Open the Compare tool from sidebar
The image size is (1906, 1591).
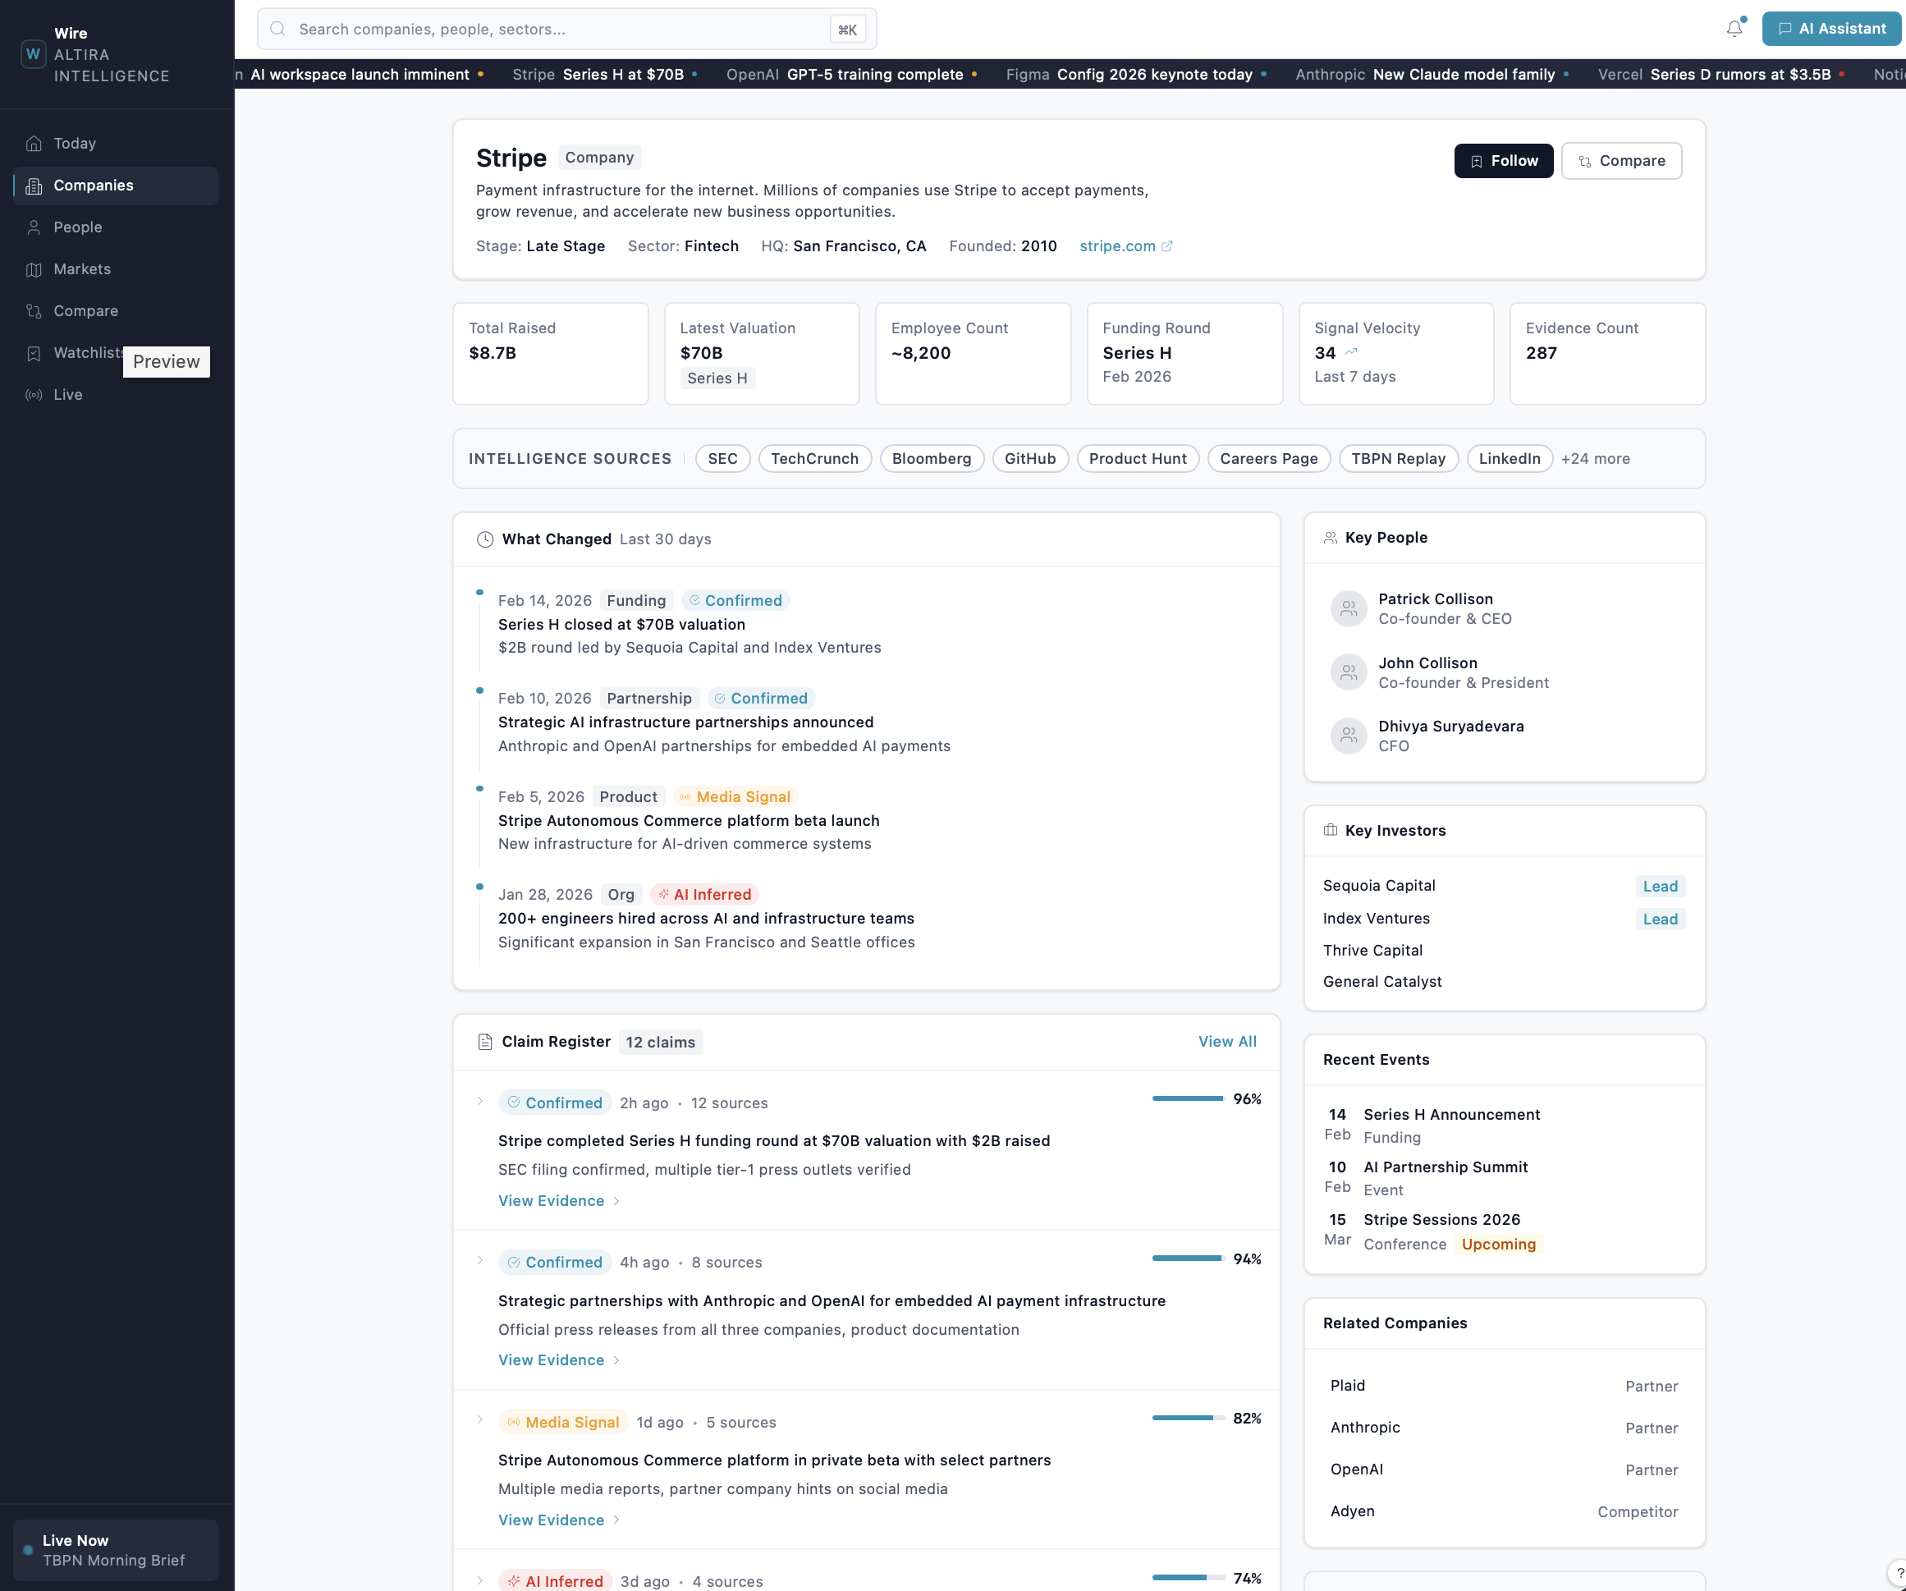[x=85, y=310]
